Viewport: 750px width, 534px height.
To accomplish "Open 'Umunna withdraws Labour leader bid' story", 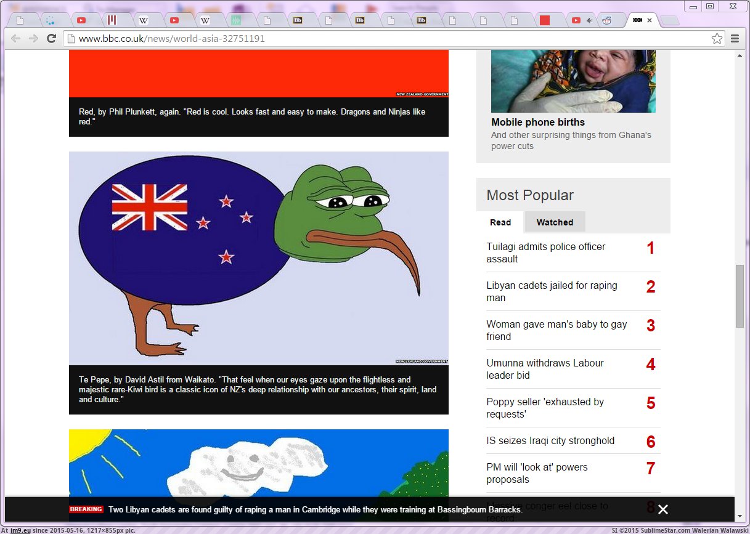I will 545,369.
